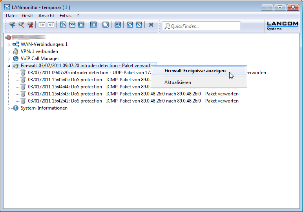Open the Datei menu

(x=11, y=16)
